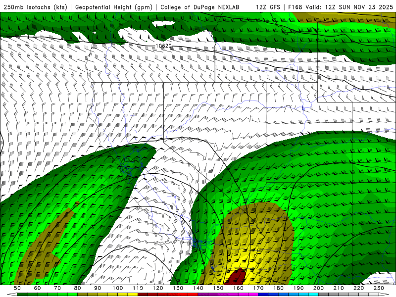Select the 110 value on the color scale
The width and height of the screenshot is (396, 297).
[x=138, y=288]
